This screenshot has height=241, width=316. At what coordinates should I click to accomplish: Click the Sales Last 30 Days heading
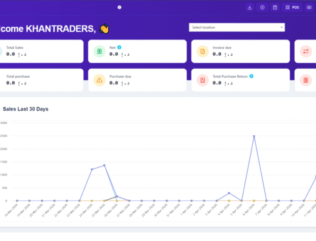26,109
